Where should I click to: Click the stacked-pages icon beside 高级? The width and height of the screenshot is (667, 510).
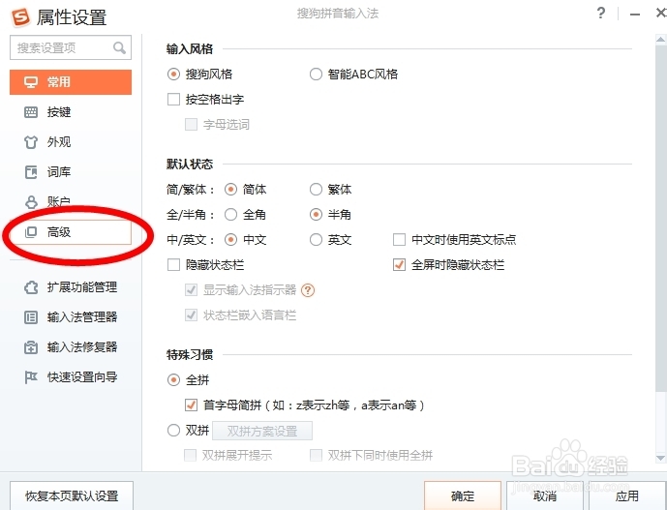coord(31,232)
